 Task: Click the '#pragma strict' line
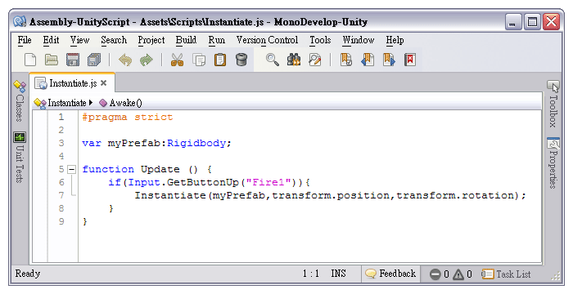[128, 117]
